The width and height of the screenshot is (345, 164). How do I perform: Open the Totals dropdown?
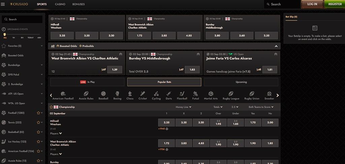(x=218, y=107)
